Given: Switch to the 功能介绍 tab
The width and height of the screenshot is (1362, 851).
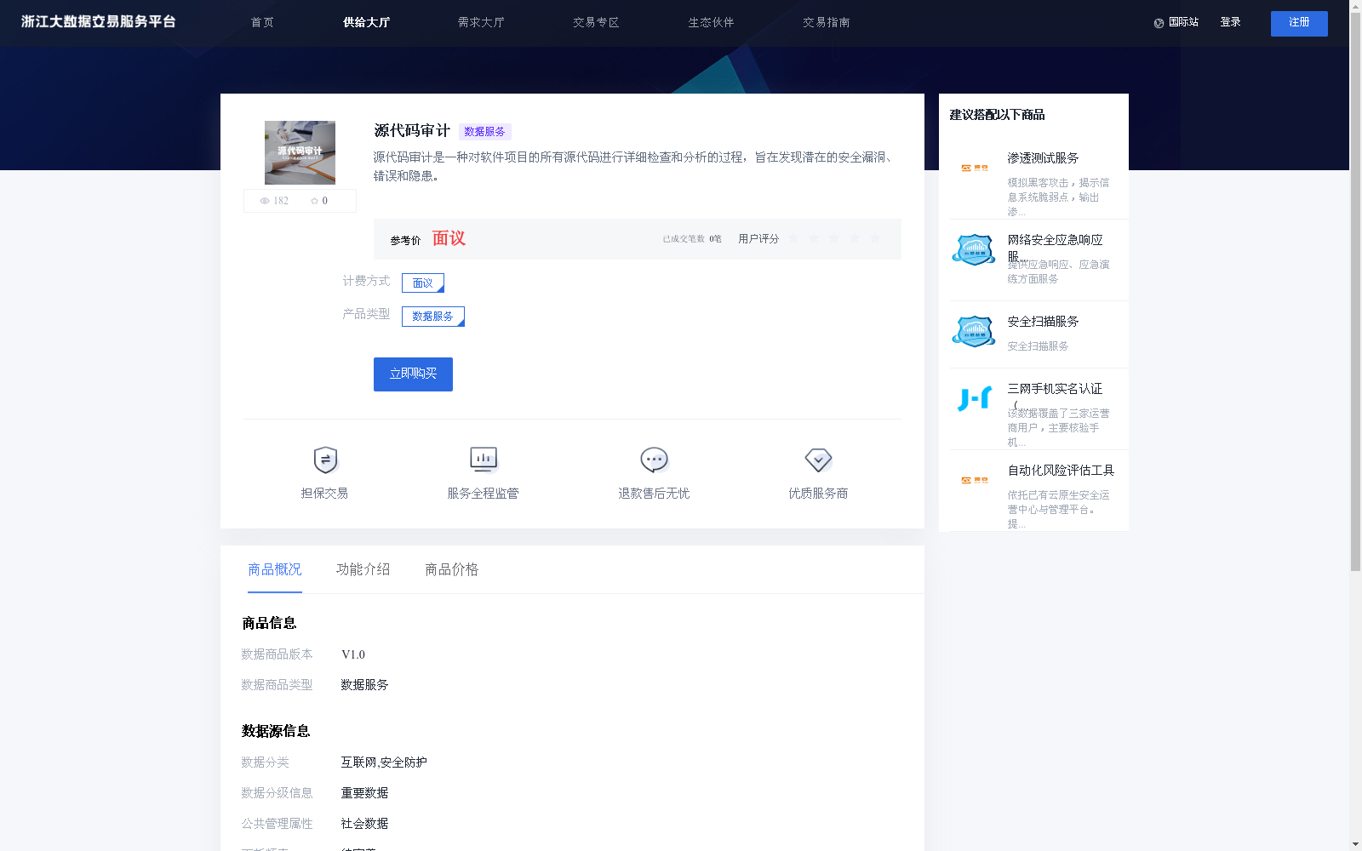Looking at the screenshot, I should (363, 569).
